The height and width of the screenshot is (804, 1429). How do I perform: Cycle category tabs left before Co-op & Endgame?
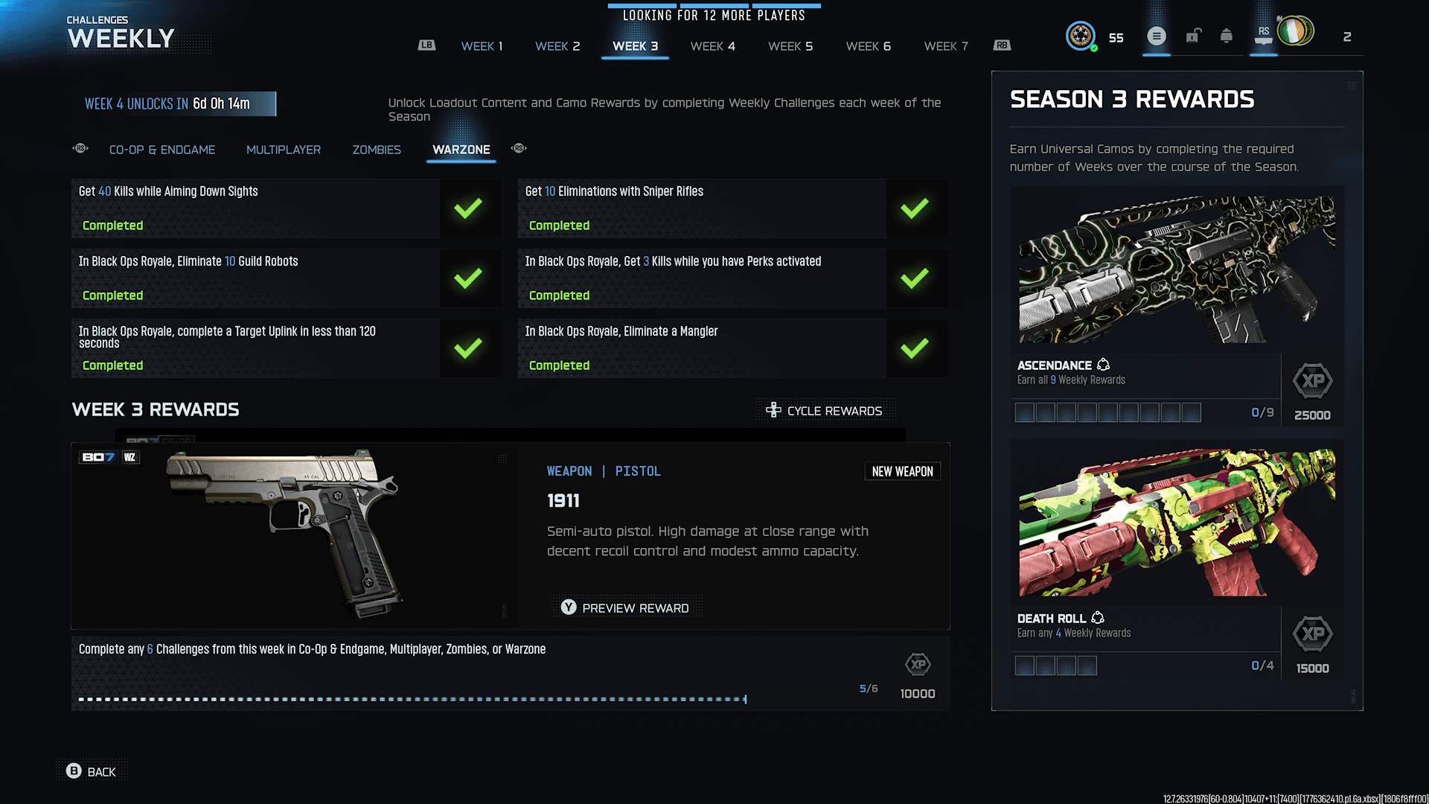[80, 149]
